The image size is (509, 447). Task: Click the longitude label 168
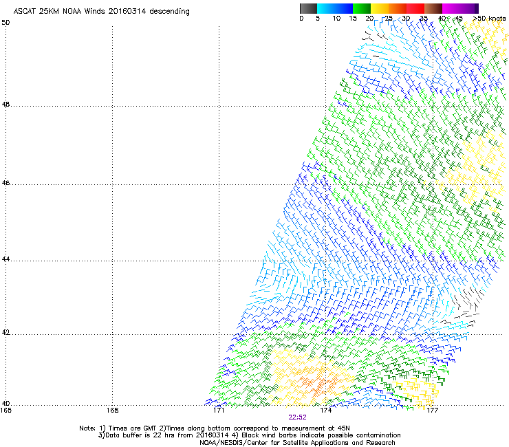(x=113, y=411)
